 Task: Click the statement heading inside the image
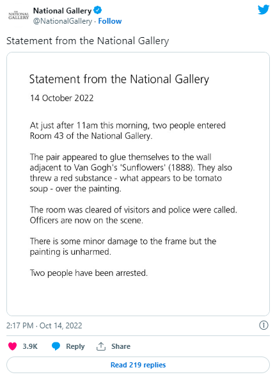pyautogui.click(x=119, y=79)
